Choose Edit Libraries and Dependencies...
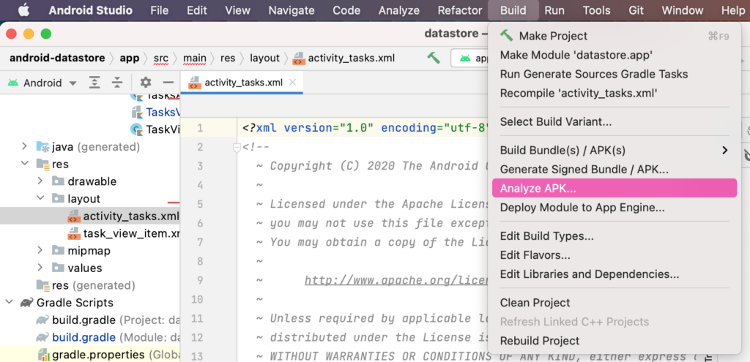The width and height of the screenshot is (750, 362). coord(615,274)
